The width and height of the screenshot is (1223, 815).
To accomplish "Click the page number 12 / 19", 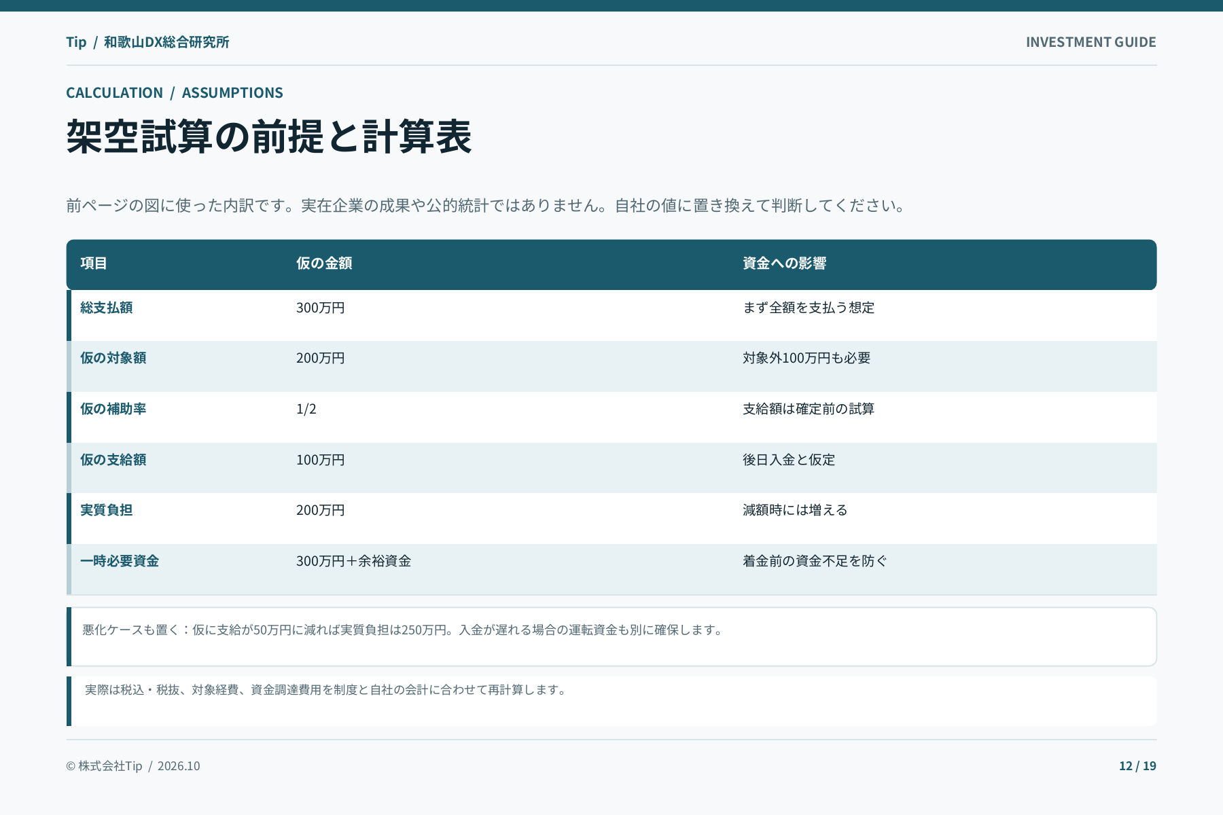I will (1137, 766).
